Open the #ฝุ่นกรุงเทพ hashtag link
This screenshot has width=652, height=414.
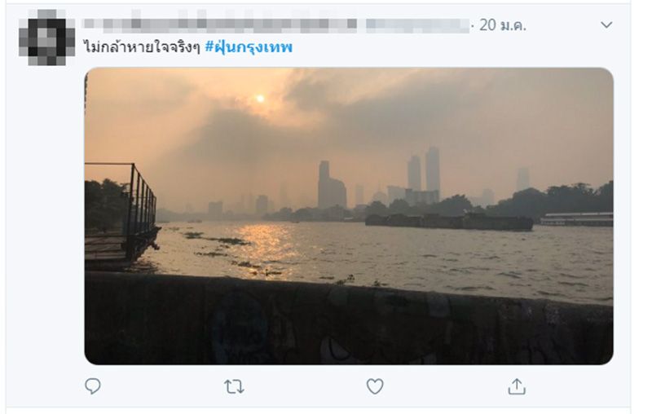[249, 47]
